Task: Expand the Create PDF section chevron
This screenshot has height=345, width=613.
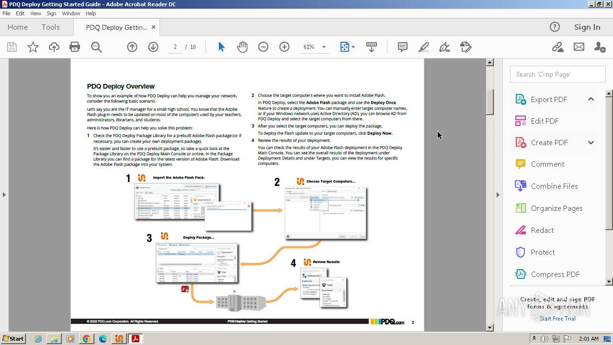Action: tap(591, 142)
